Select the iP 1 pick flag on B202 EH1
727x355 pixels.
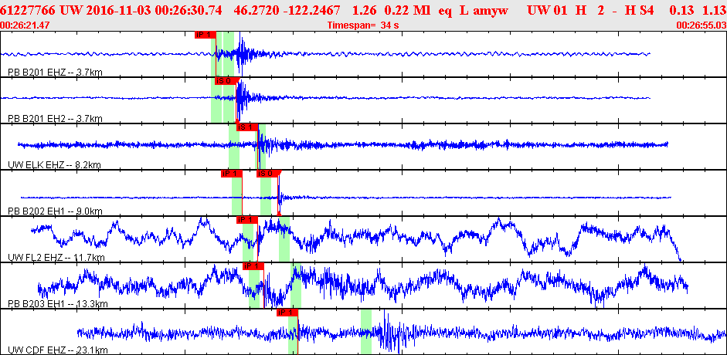(232, 174)
